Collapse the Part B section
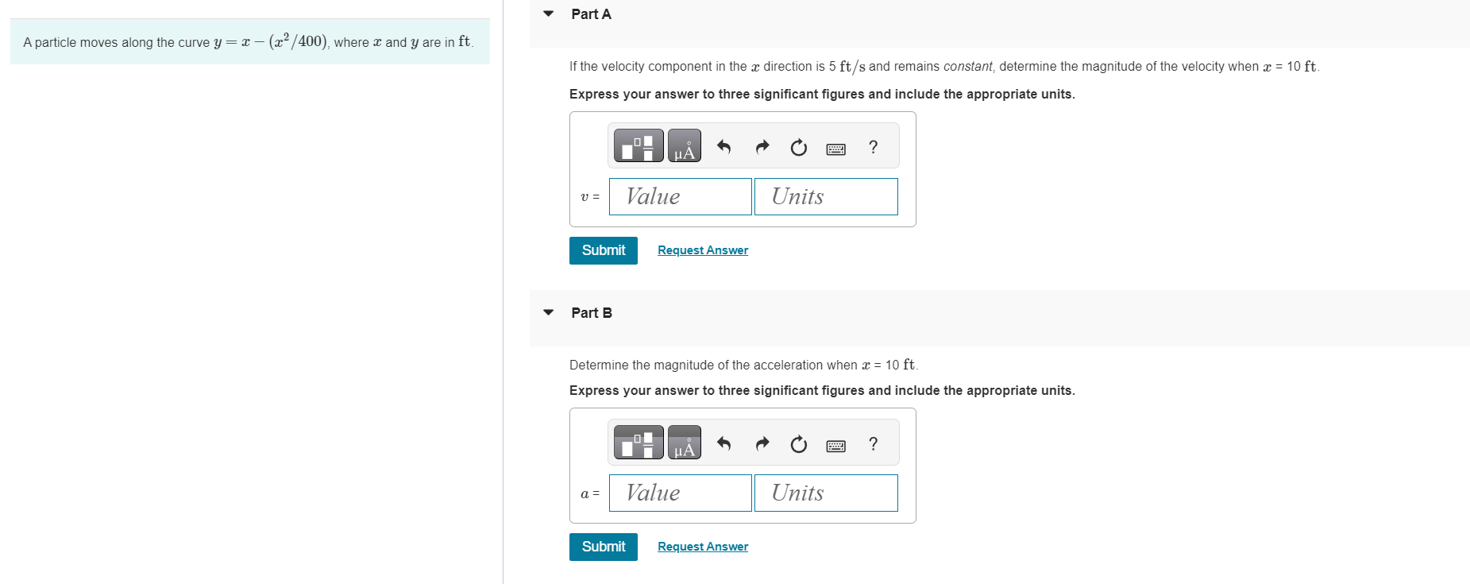Viewport: 1470px width, 584px height. click(x=547, y=312)
